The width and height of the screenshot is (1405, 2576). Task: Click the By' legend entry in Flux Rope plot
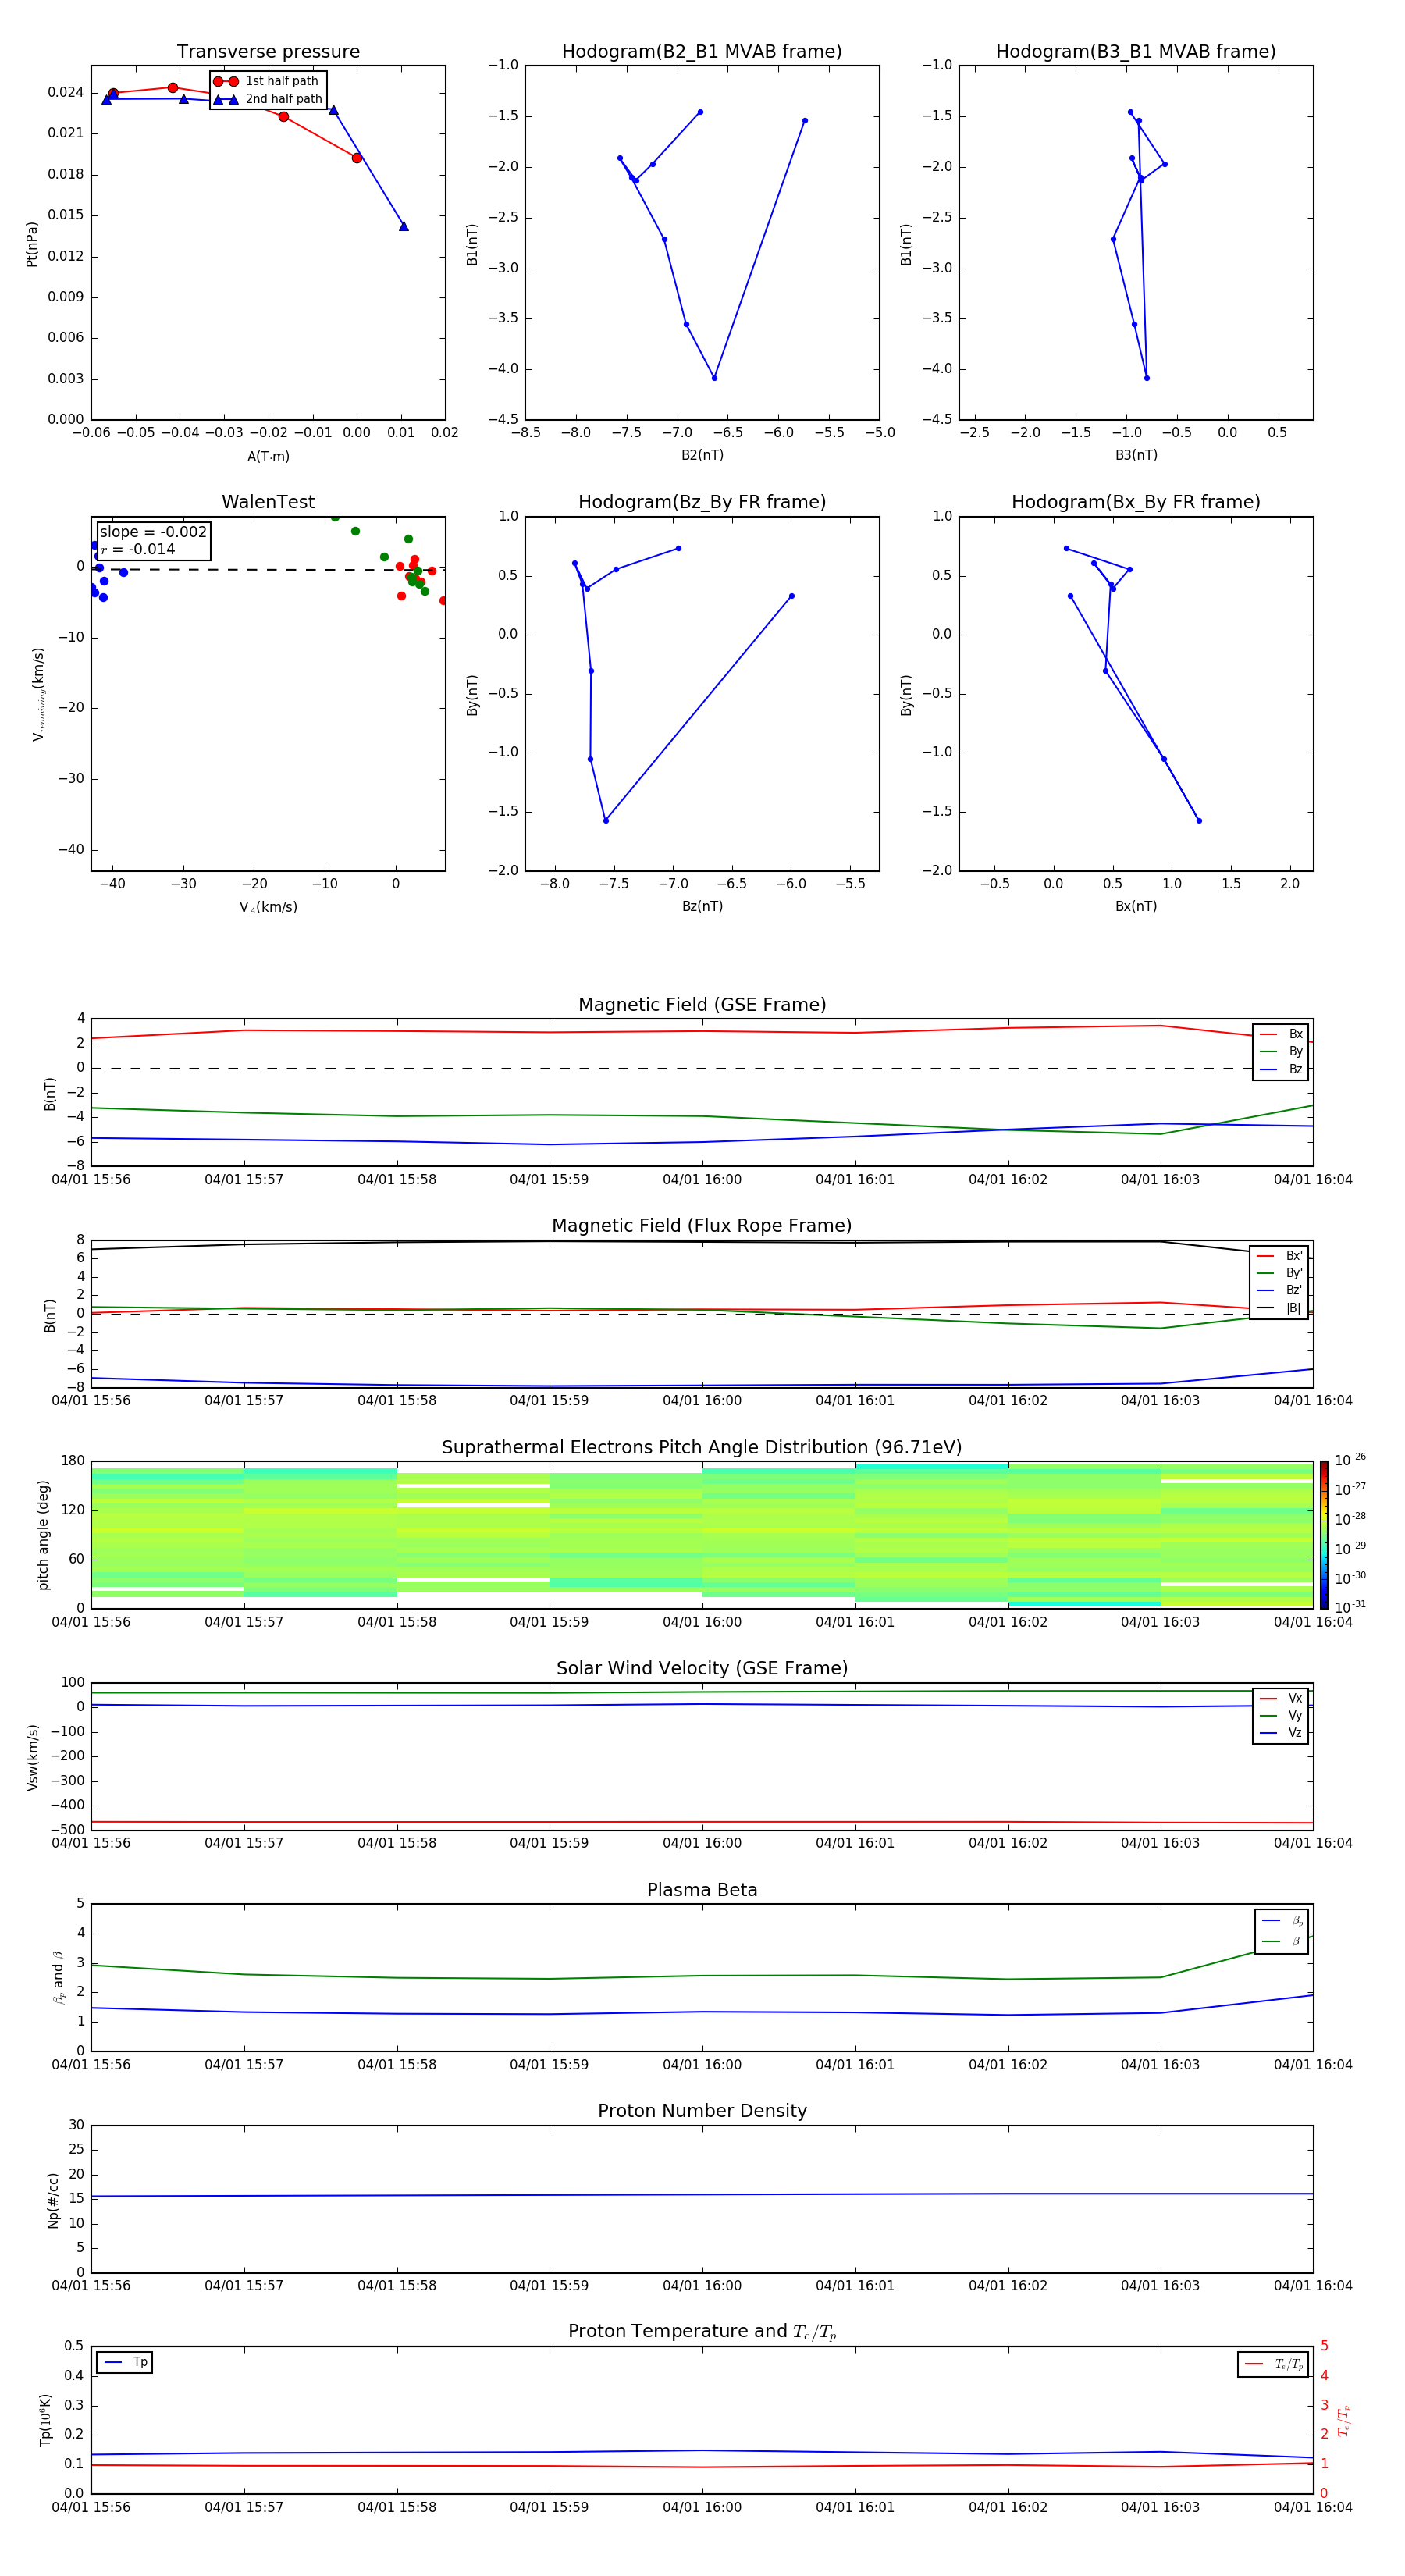tap(1279, 1273)
